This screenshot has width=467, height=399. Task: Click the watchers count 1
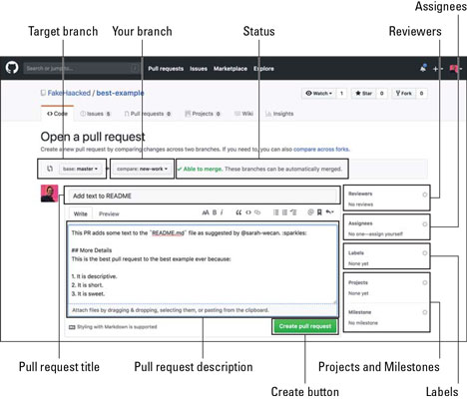[x=341, y=94]
